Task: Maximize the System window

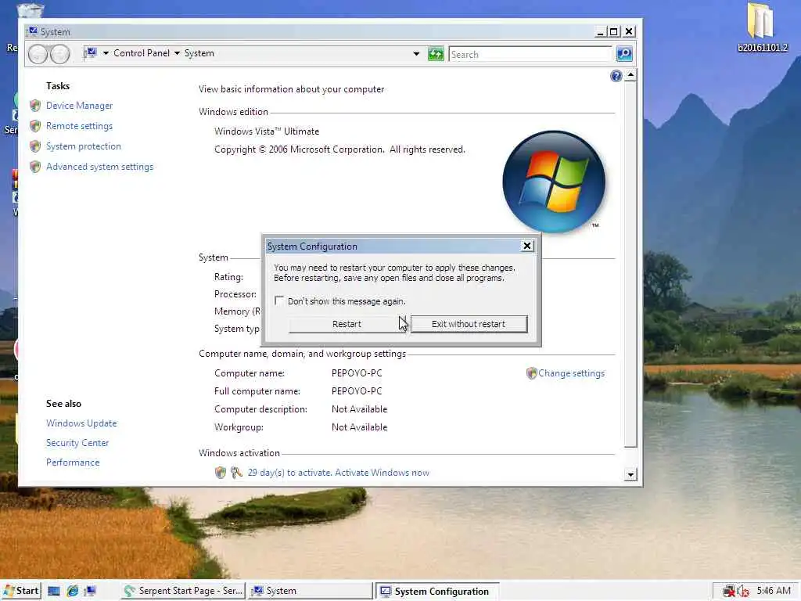Action: coord(614,31)
